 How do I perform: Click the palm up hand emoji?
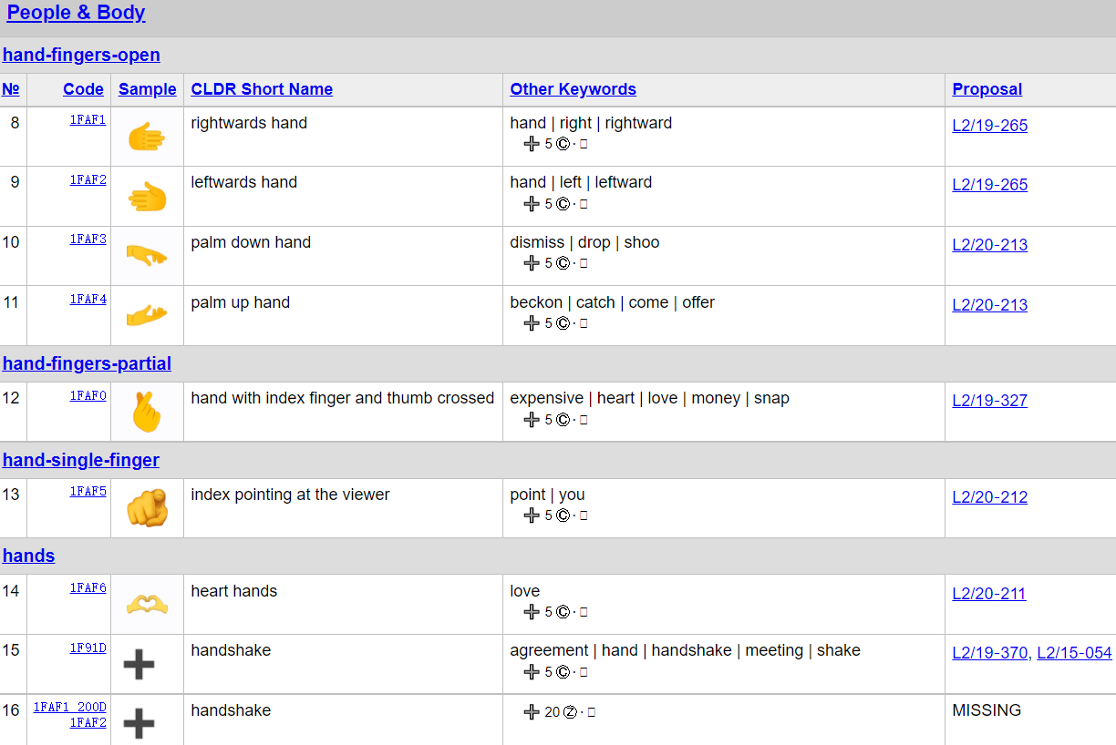click(146, 315)
